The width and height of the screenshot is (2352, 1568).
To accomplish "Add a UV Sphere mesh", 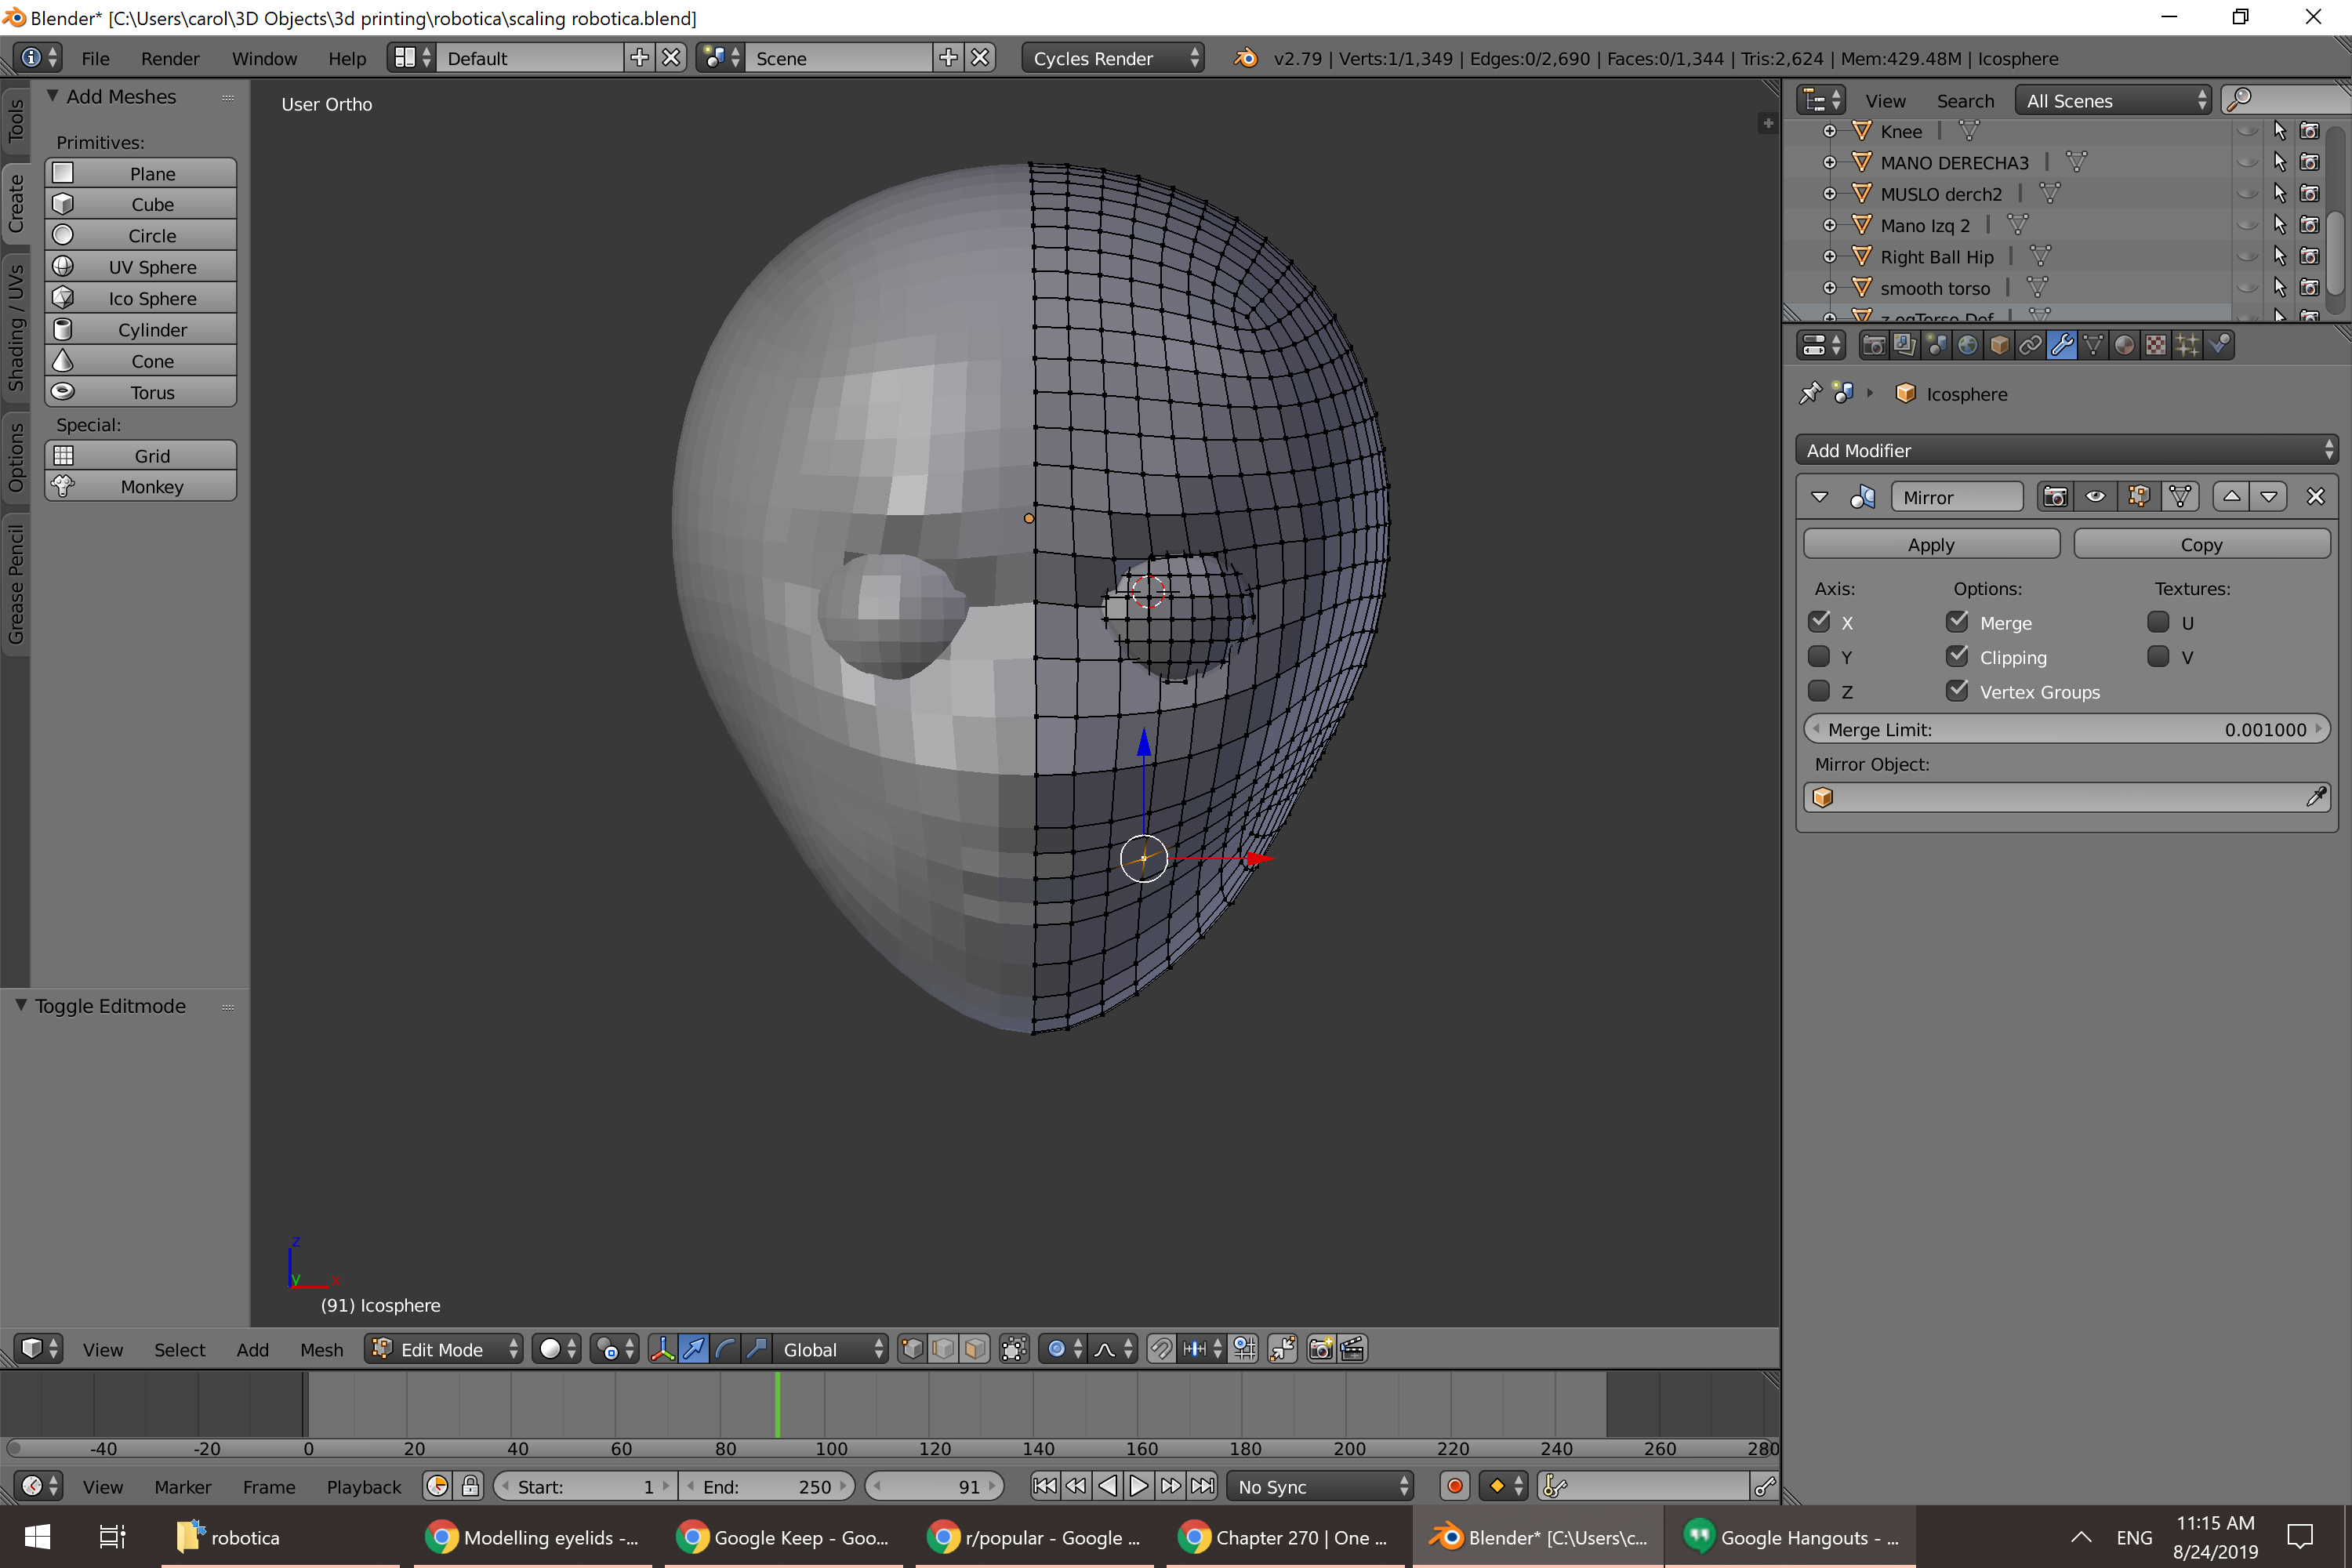I will 141,267.
